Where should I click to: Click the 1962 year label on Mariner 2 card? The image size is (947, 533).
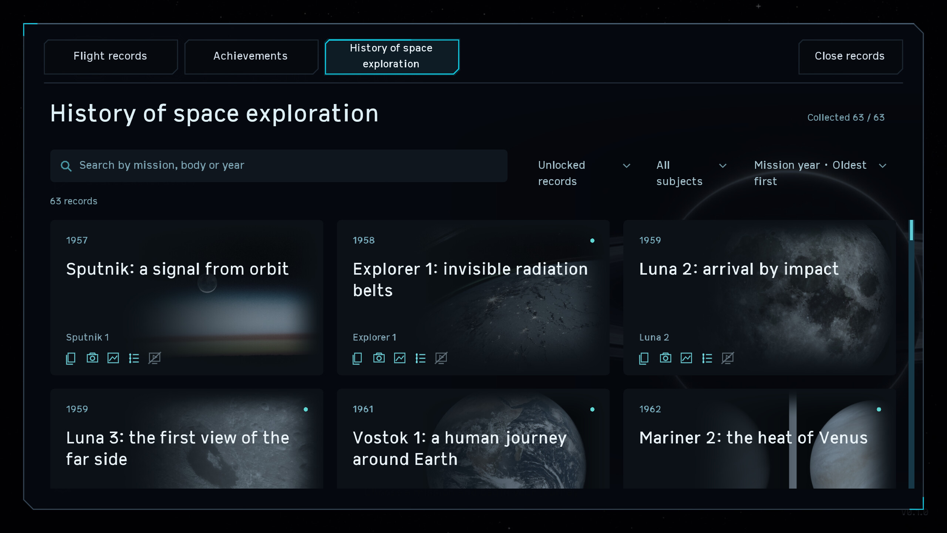point(650,409)
